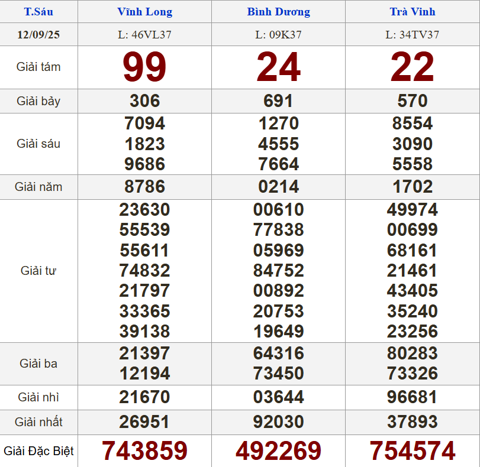The image size is (480, 467).
Task: Click the draw date 12/09/25
Action: pyautogui.click(x=38, y=34)
